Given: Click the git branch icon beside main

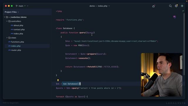Looking at the screenshot, I should 17,6.
